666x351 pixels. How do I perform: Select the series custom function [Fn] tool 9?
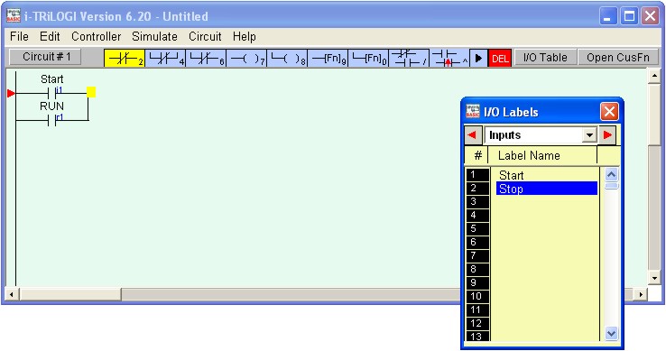pyautogui.click(x=328, y=58)
